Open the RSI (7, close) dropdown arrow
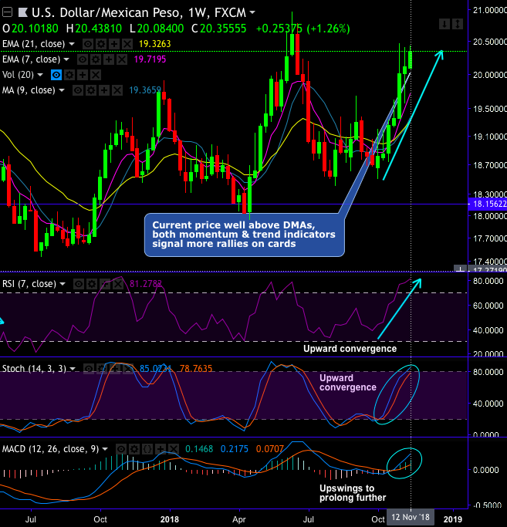This screenshot has width=507, height=527. tap(63, 284)
